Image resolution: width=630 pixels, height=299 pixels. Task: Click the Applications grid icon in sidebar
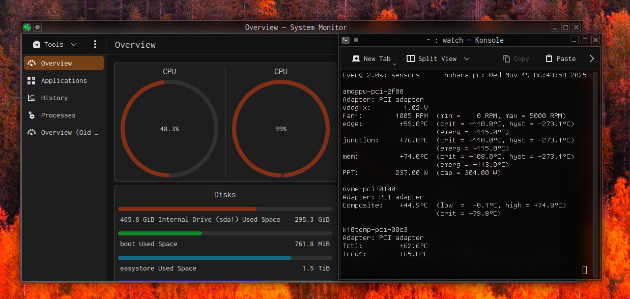pos(32,80)
